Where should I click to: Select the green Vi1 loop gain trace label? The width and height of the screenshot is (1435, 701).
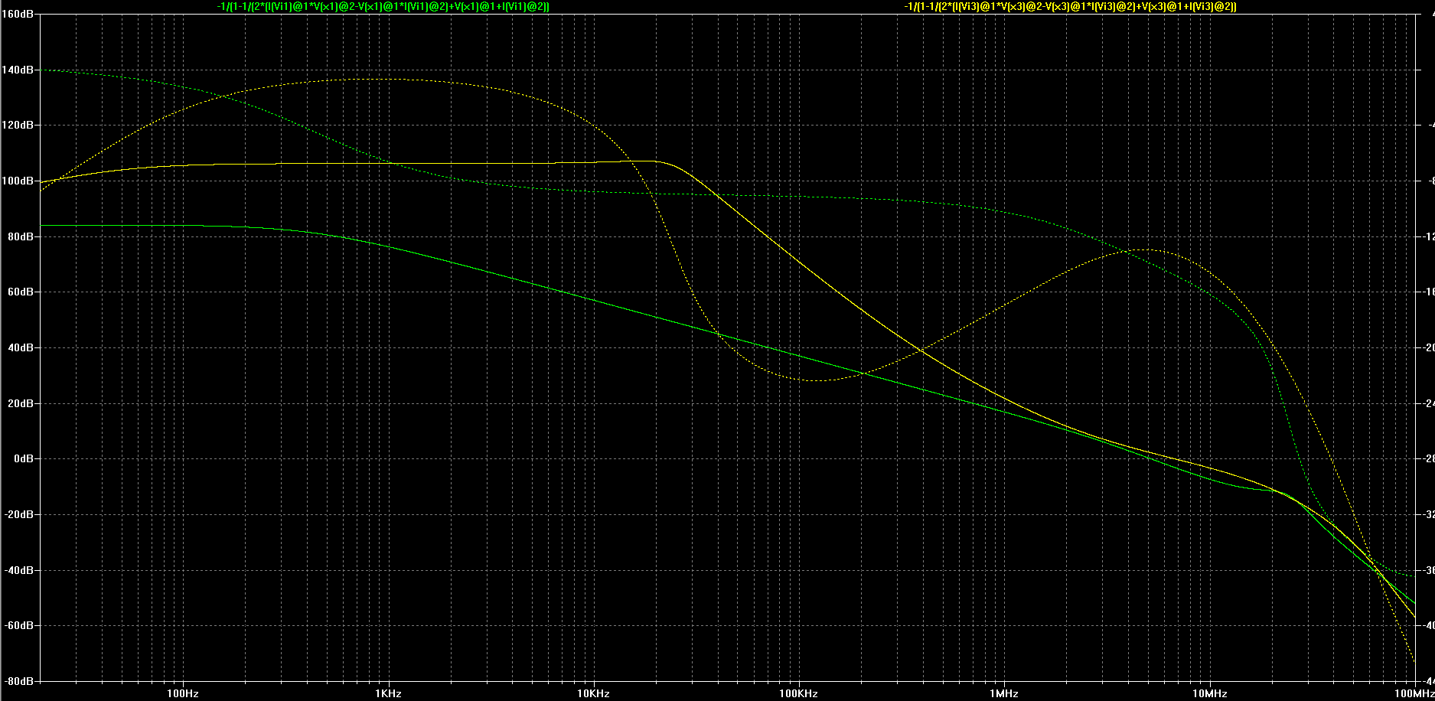tap(383, 6)
